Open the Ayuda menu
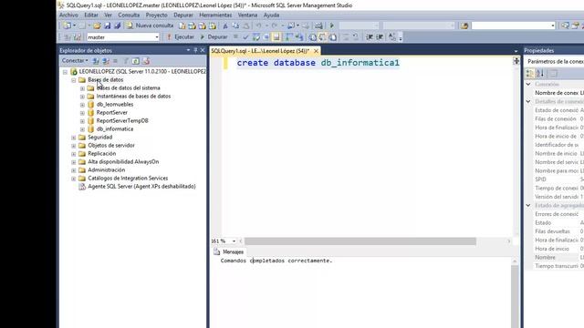Image resolution: width=584 pixels, height=328 pixels. point(272,15)
